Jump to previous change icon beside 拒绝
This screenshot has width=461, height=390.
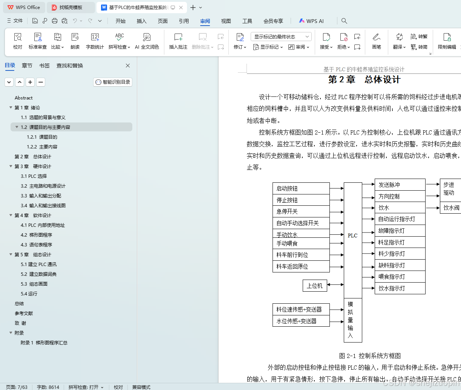click(357, 37)
